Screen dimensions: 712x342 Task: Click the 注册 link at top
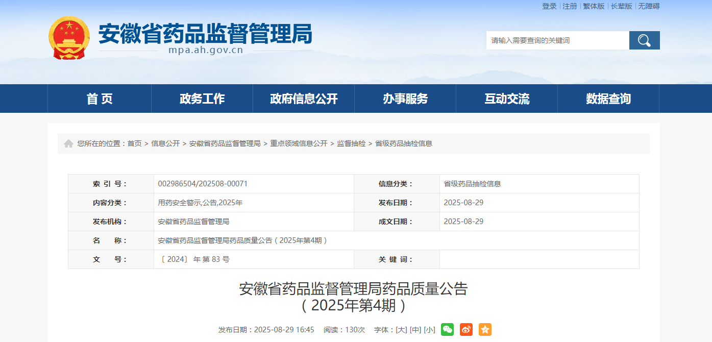(570, 6)
